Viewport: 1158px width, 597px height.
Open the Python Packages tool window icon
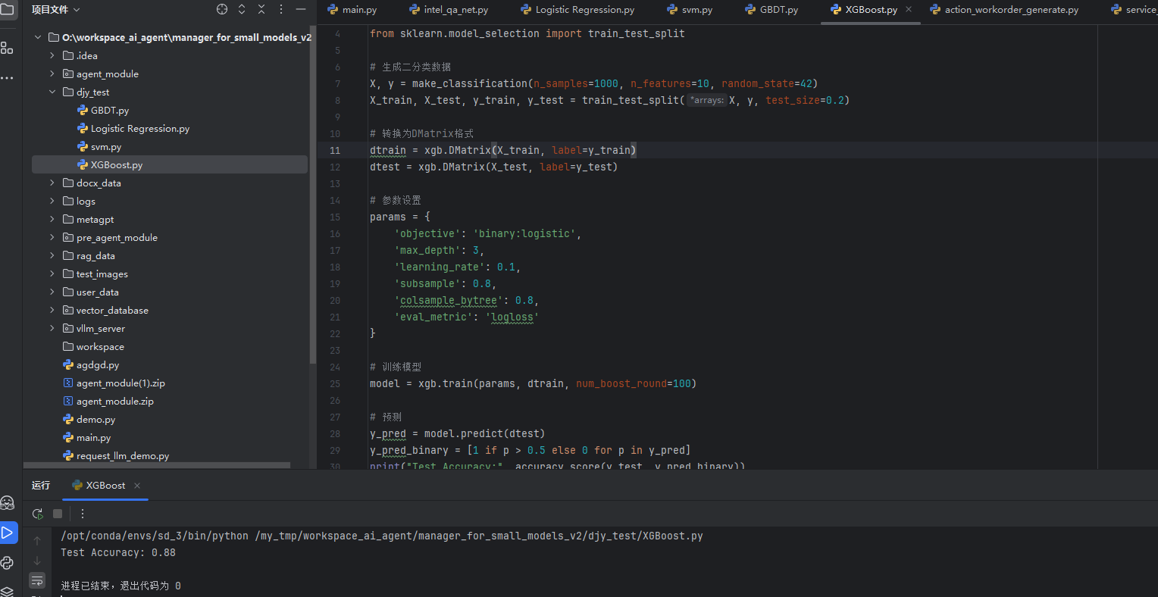click(9, 563)
